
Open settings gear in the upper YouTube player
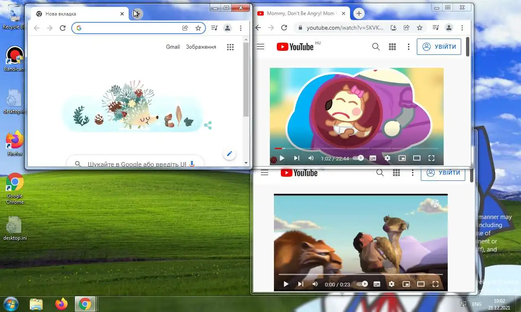pos(387,158)
